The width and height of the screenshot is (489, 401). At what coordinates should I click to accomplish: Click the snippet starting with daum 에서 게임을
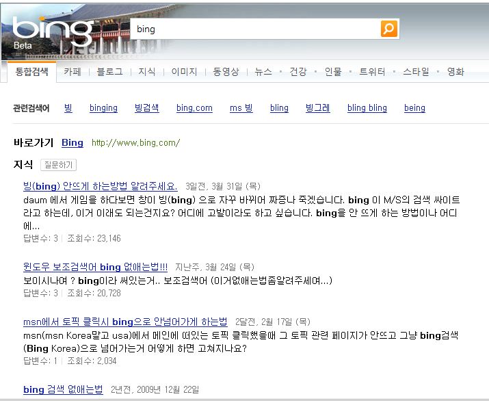point(241,213)
